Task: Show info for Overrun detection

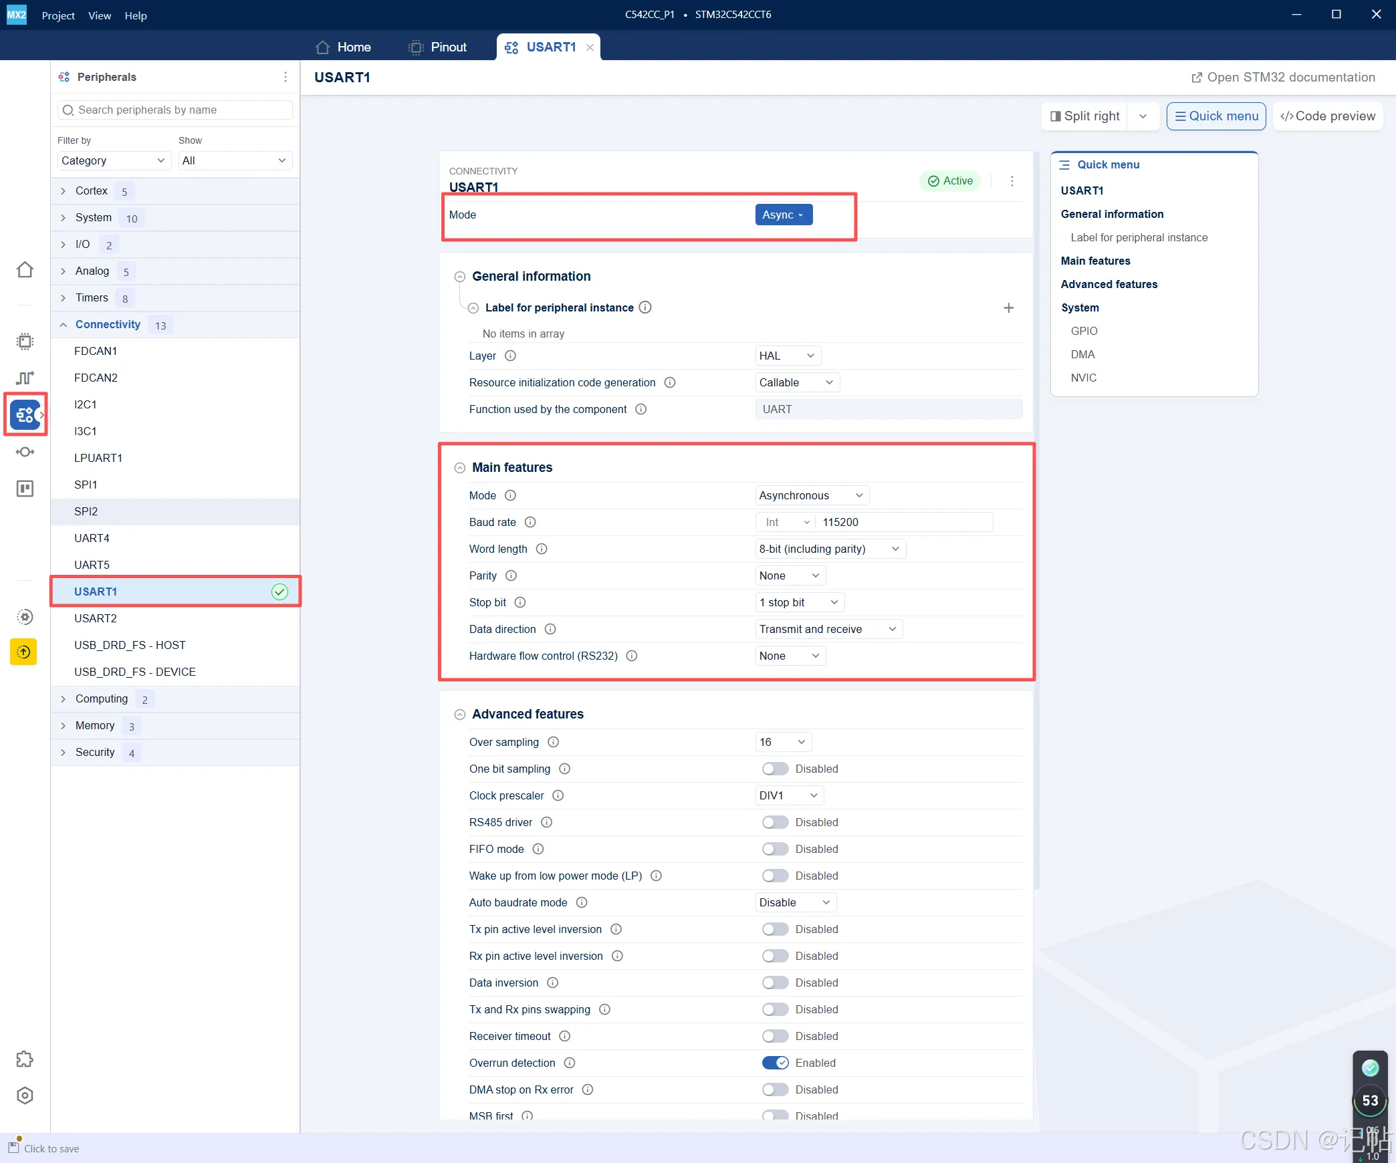Action: pos(570,1063)
